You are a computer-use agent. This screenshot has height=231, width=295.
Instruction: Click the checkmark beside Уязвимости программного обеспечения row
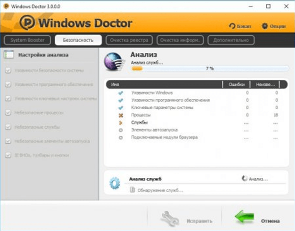click(x=121, y=100)
